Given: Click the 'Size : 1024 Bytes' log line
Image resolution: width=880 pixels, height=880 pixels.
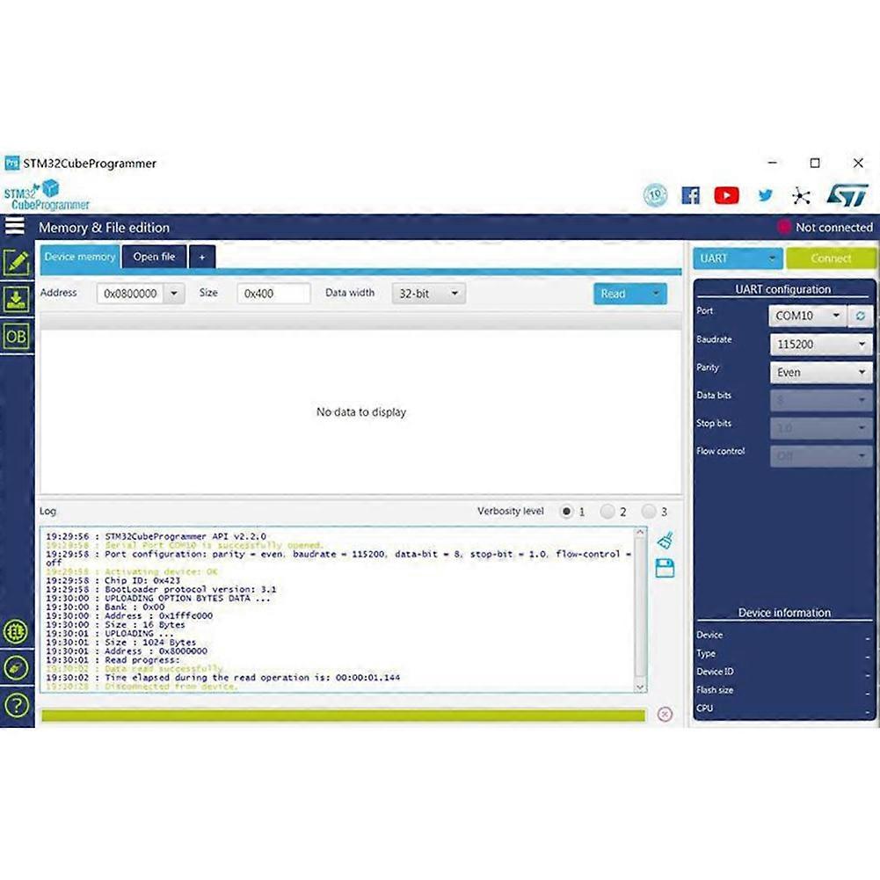Looking at the screenshot, I should click(x=120, y=642).
